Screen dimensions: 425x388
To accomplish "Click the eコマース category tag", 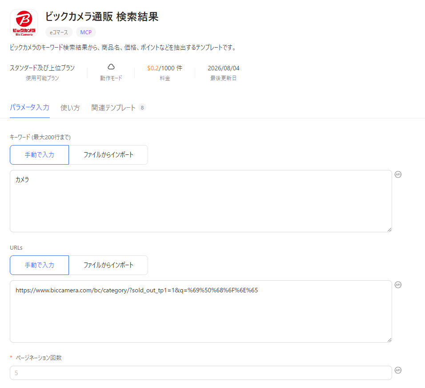I will (59, 32).
